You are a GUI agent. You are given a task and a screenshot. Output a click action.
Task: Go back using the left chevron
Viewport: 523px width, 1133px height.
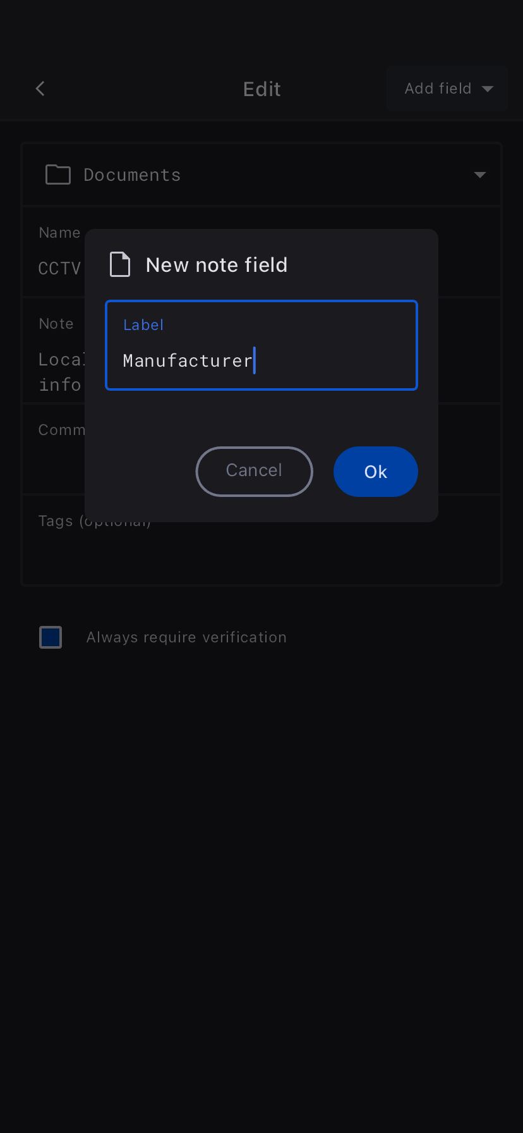click(x=40, y=89)
